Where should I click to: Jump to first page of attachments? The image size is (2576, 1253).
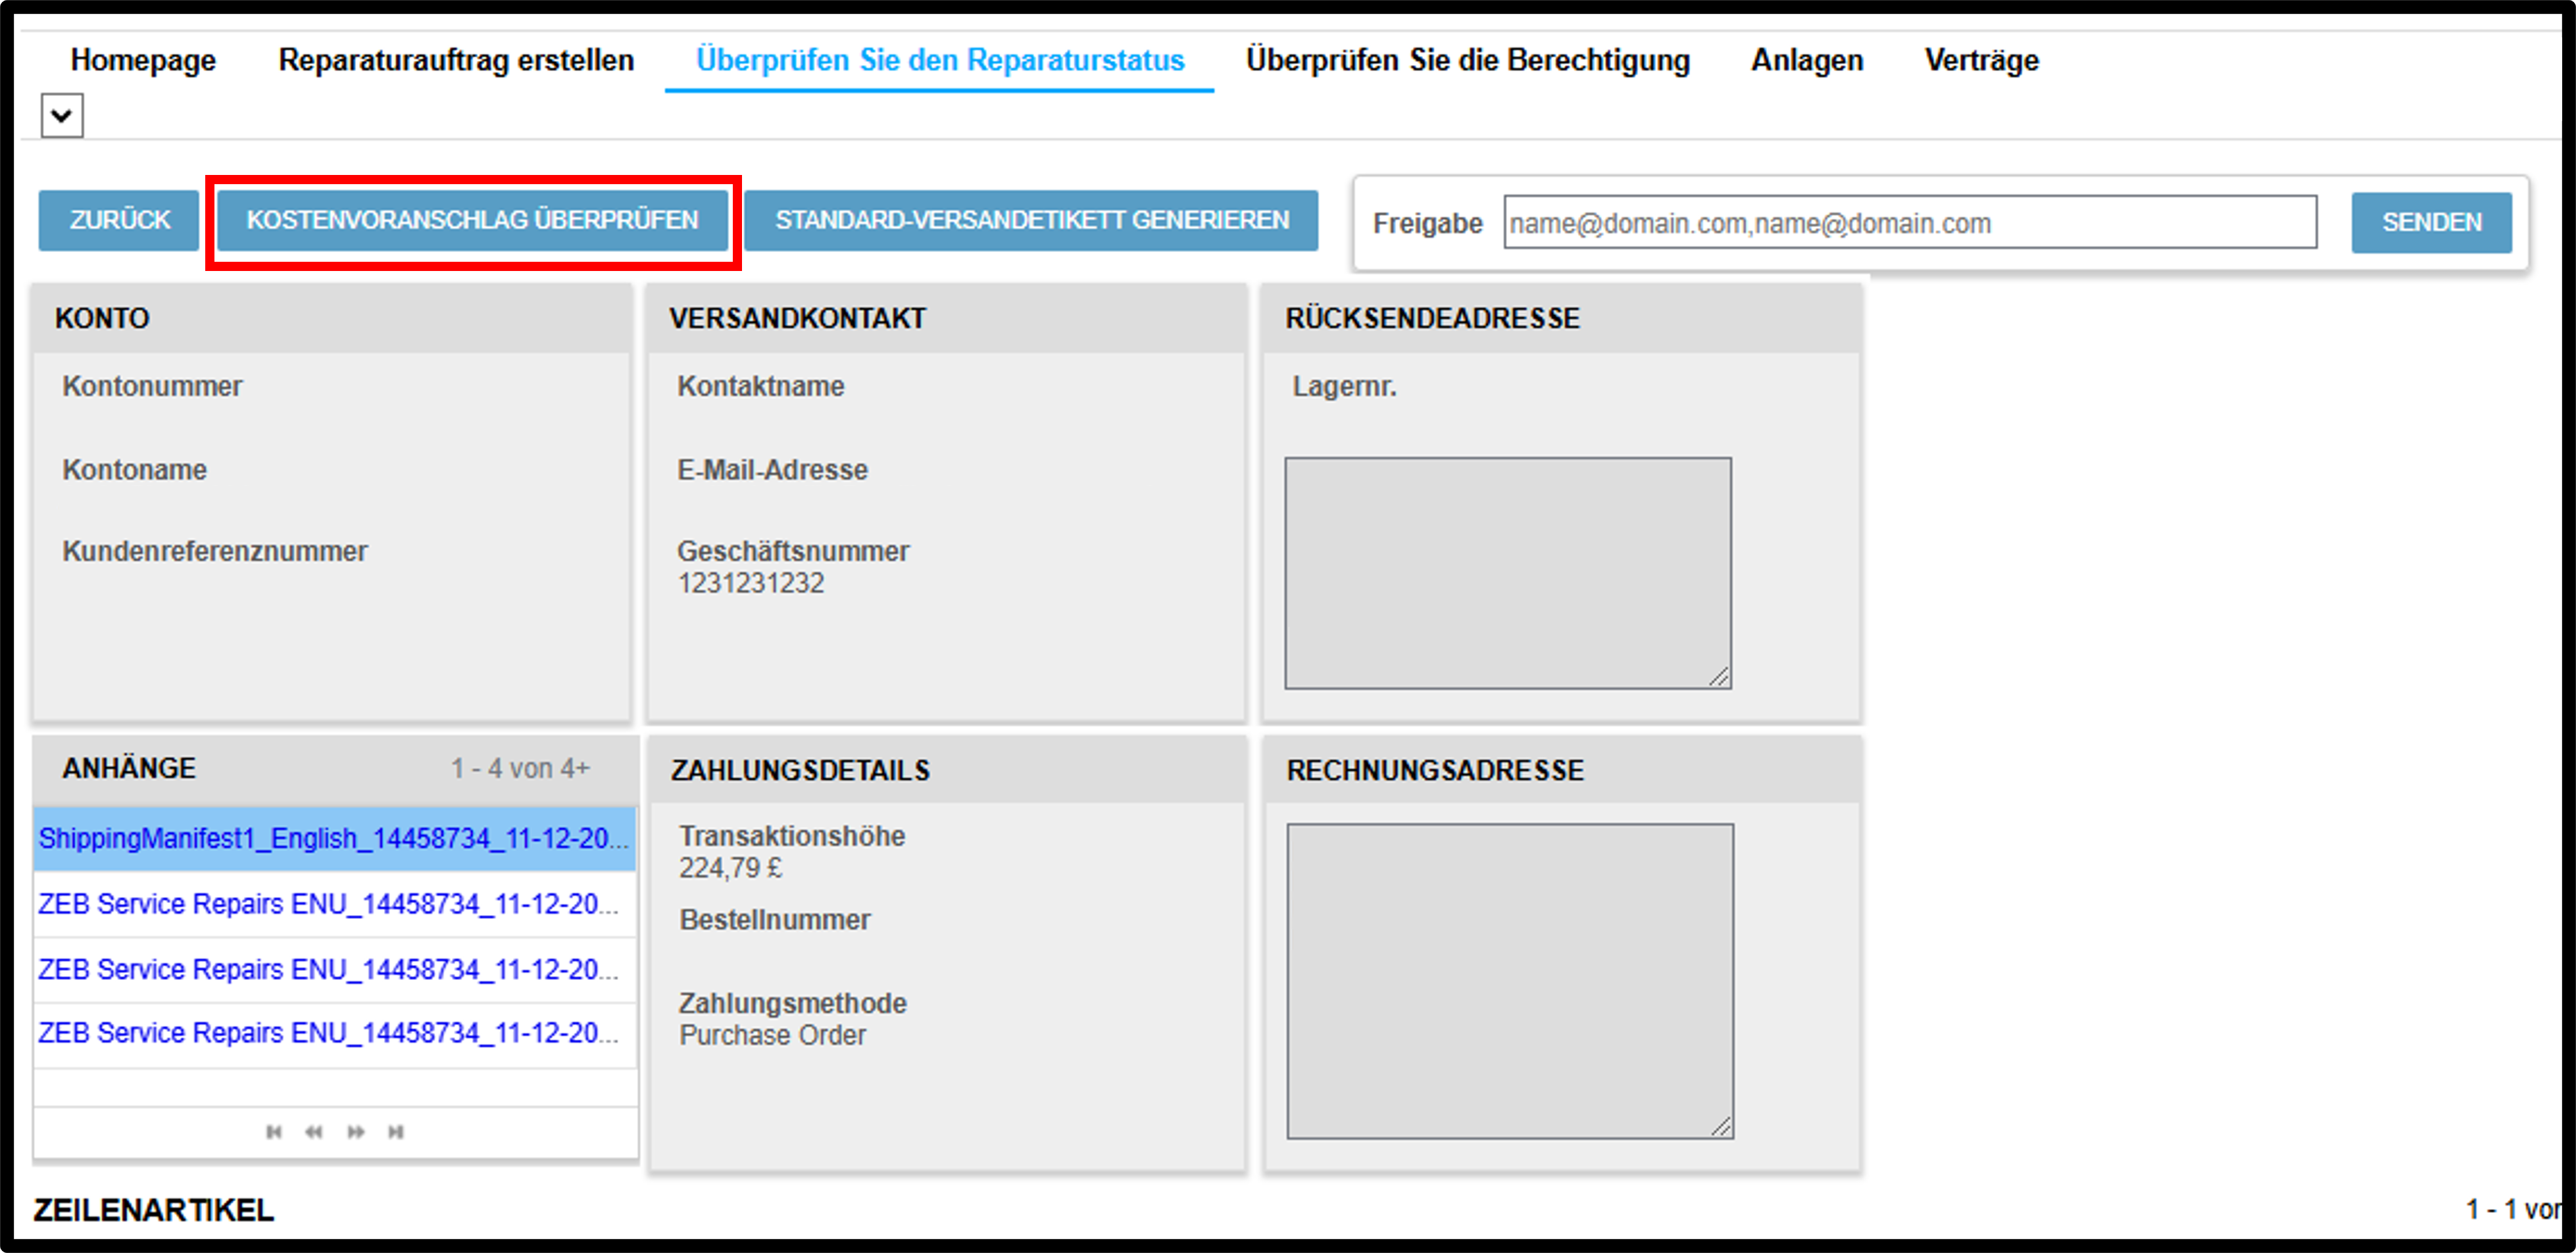point(274,1132)
